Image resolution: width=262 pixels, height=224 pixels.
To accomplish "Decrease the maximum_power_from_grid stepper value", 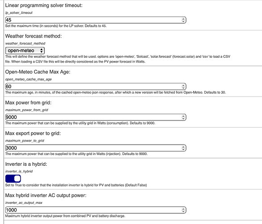I will point(183,118).
